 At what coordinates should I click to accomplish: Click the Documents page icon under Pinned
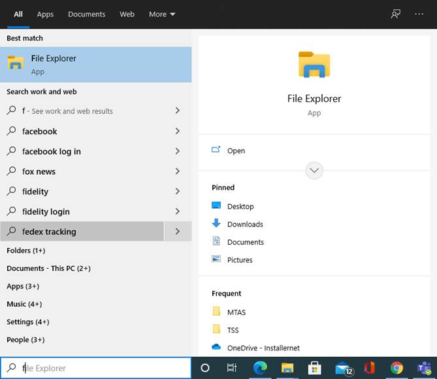click(216, 241)
